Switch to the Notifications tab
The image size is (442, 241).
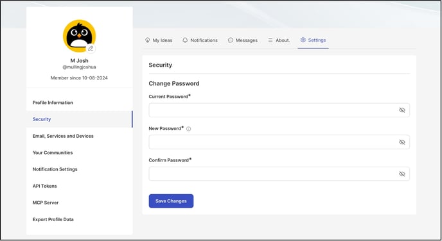[200, 40]
